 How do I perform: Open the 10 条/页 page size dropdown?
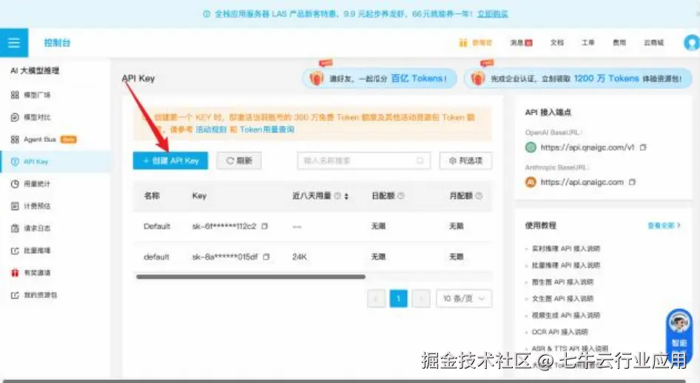464,298
